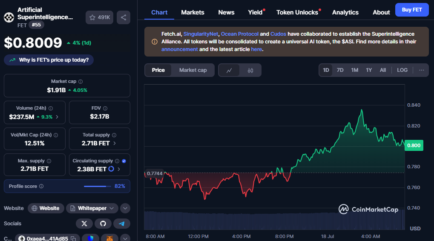Open Volume (24h) details arrow
The image size is (434, 241).
tap(57, 117)
